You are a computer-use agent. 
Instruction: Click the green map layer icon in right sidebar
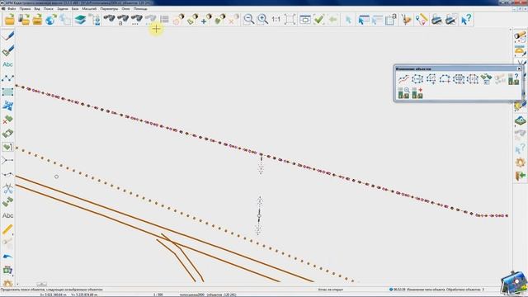click(520, 120)
